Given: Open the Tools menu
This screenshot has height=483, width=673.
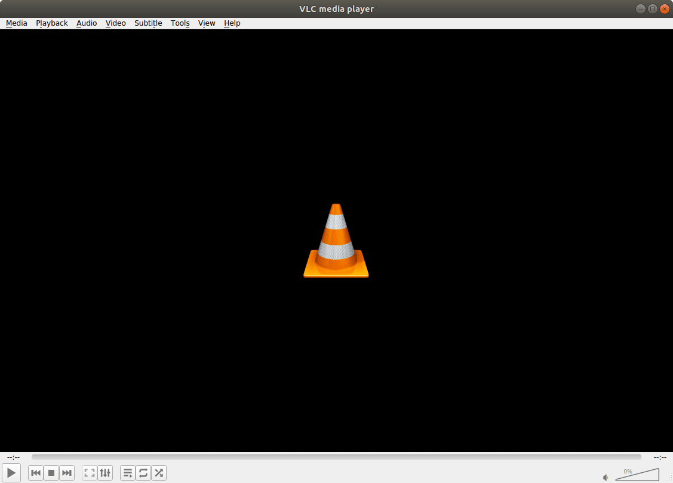Looking at the screenshot, I should [180, 23].
